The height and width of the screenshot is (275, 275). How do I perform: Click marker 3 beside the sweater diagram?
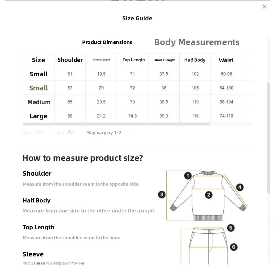click(162, 195)
